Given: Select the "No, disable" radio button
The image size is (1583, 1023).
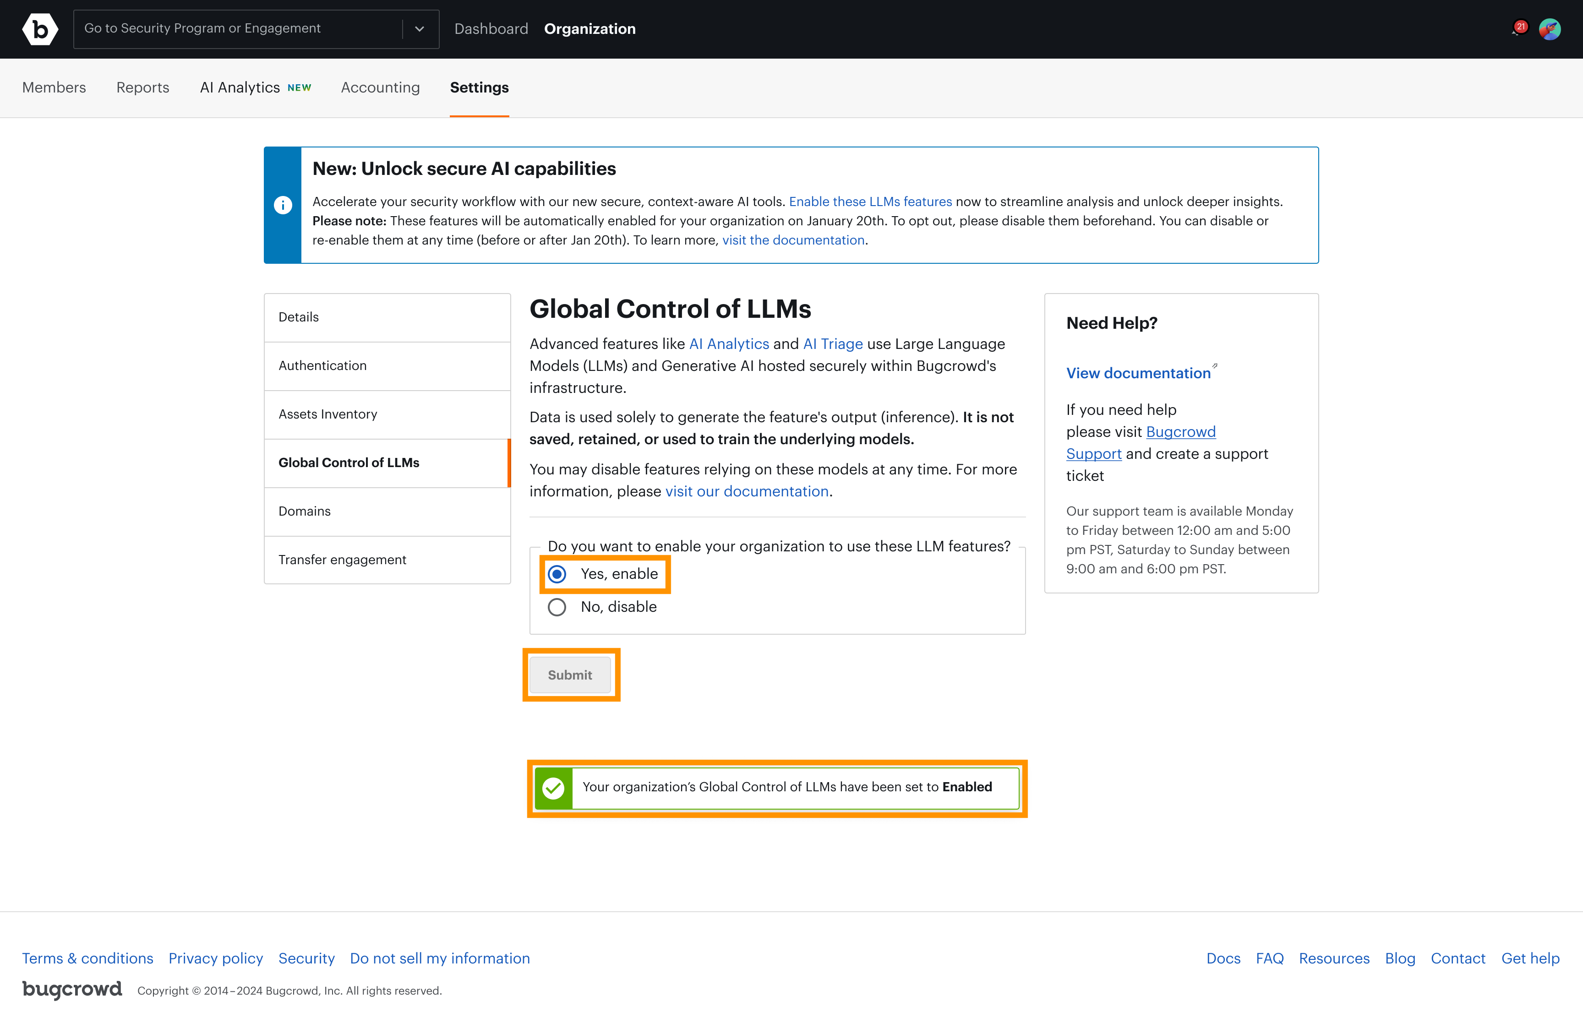Looking at the screenshot, I should coord(557,606).
